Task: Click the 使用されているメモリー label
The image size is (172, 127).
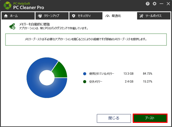Action: click(x=101, y=74)
